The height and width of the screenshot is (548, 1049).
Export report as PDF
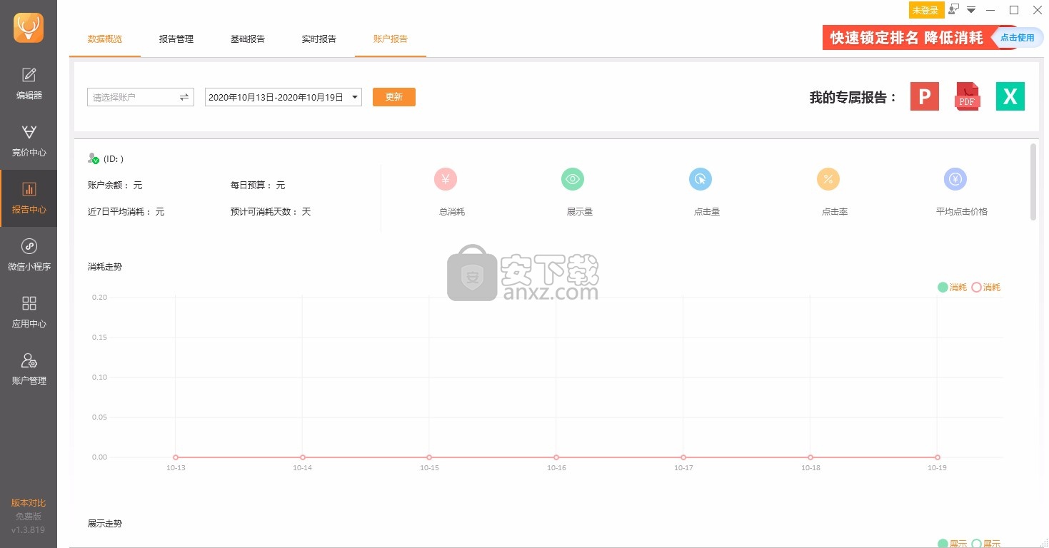(x=968, y=96)
